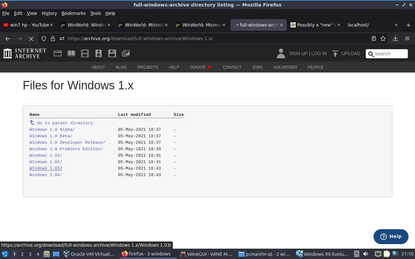Click Go to parent directory link
Screen dimensions: 415x259
tap(65, 123)
